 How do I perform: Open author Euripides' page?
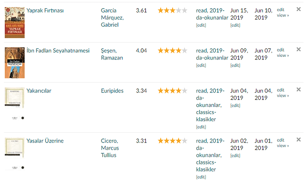click(112, 91)
